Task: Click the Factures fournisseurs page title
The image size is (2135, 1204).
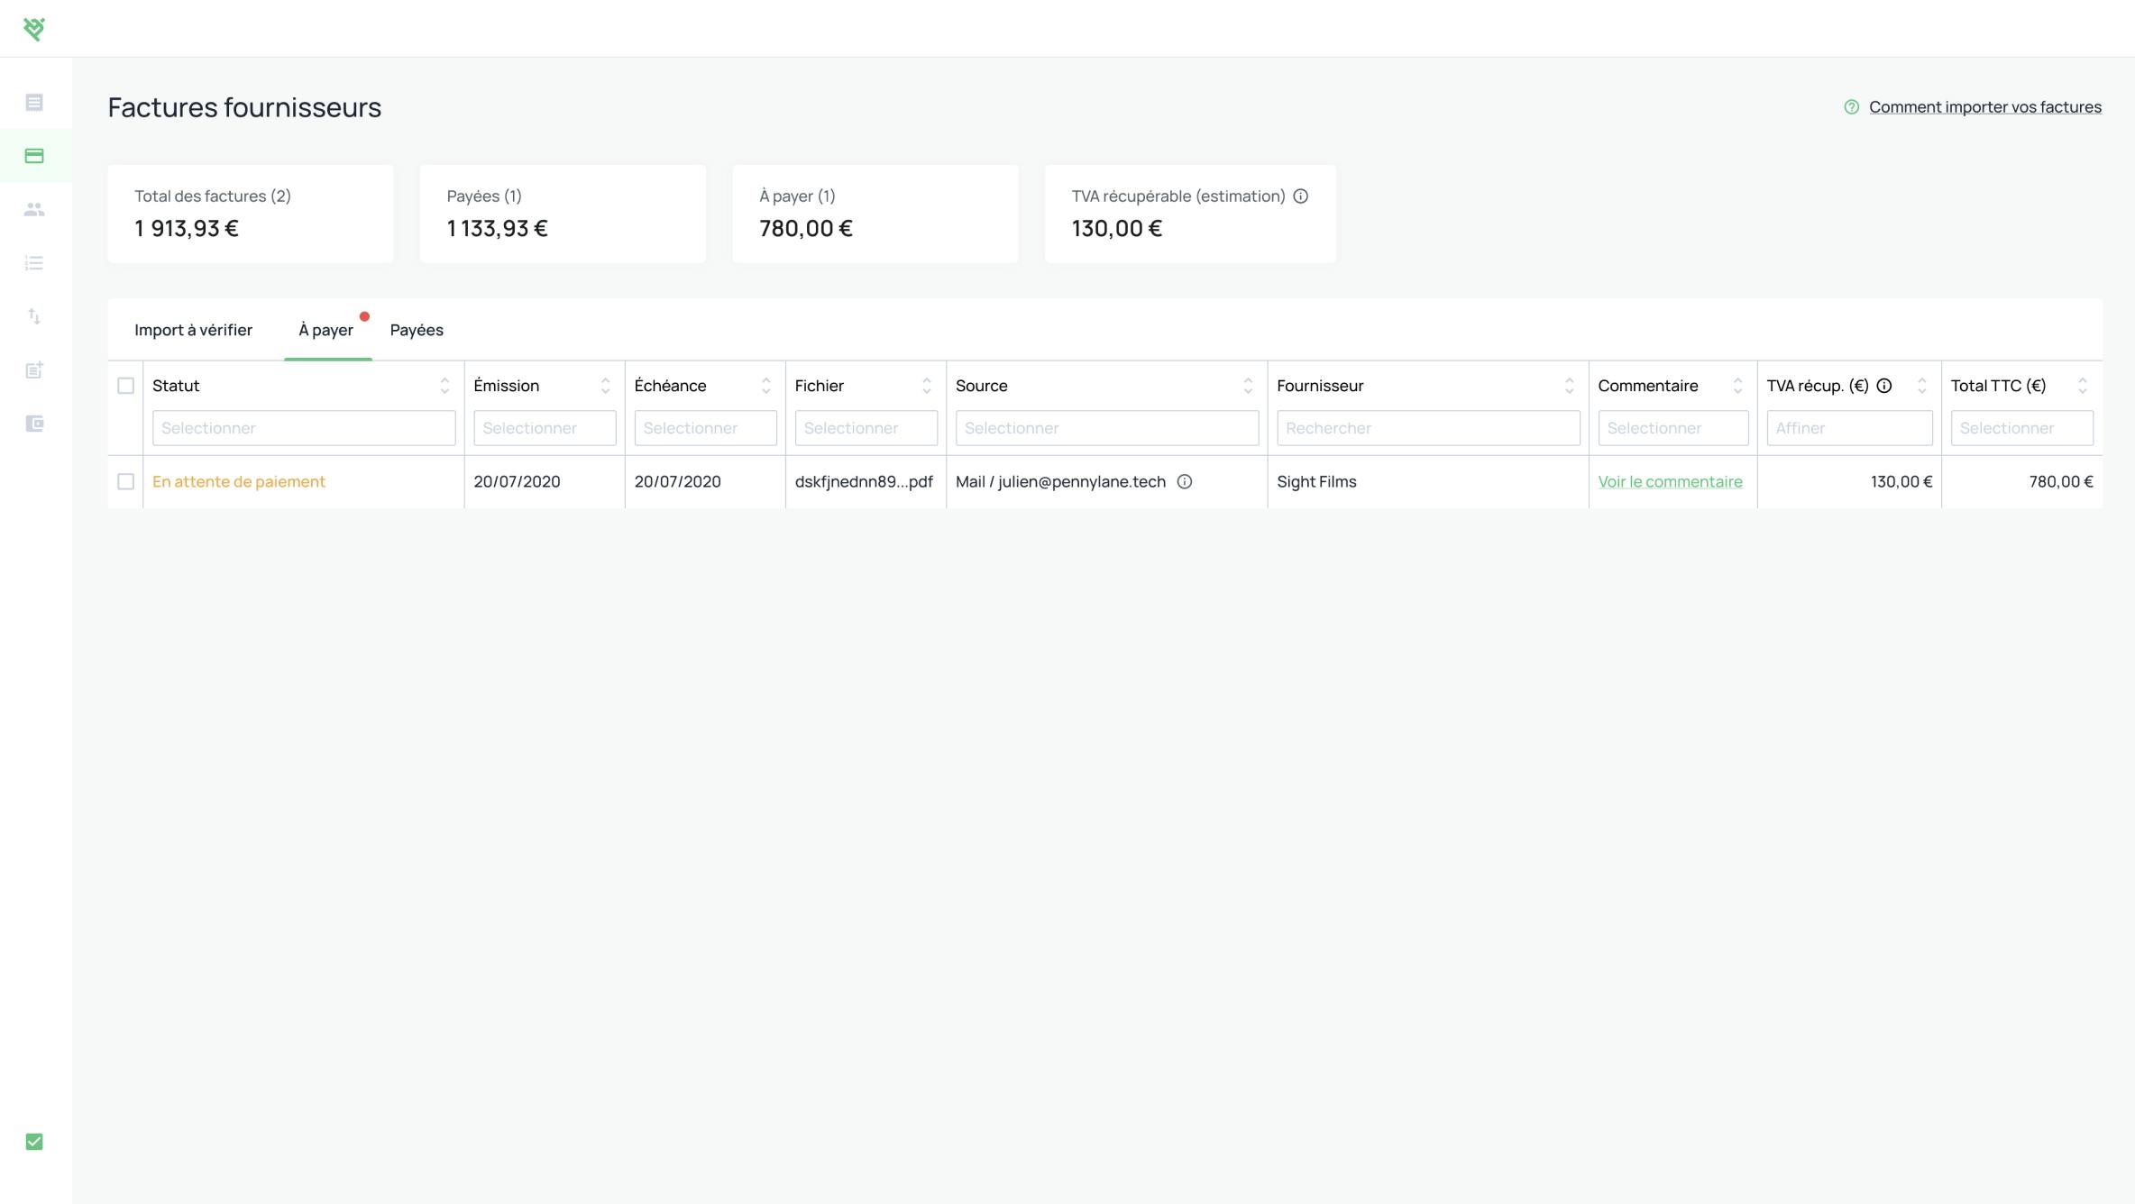Action: pyautogui.click(x=244, y=107)
